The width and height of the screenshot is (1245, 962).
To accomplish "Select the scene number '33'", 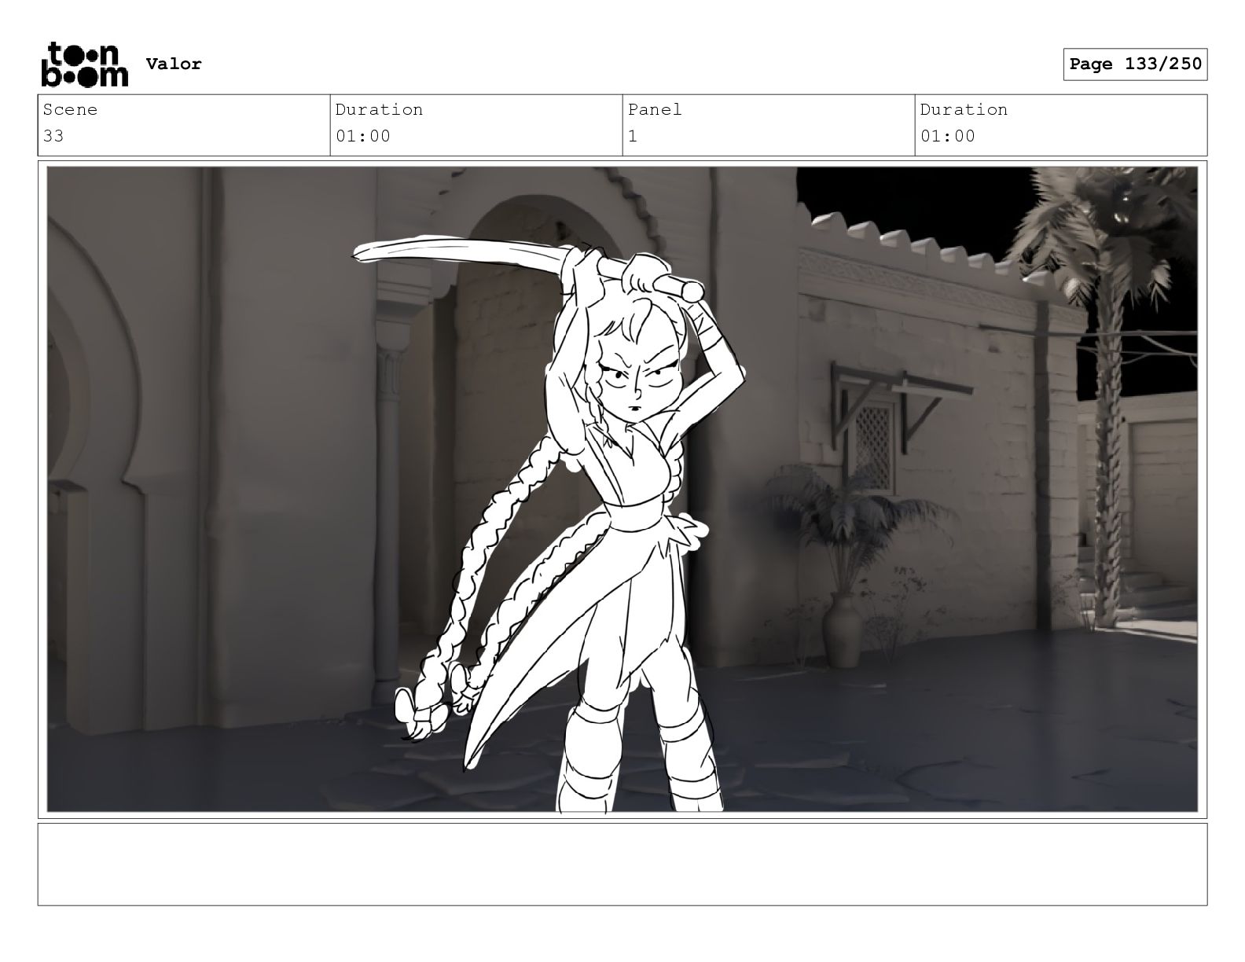I will pos(53,136).
